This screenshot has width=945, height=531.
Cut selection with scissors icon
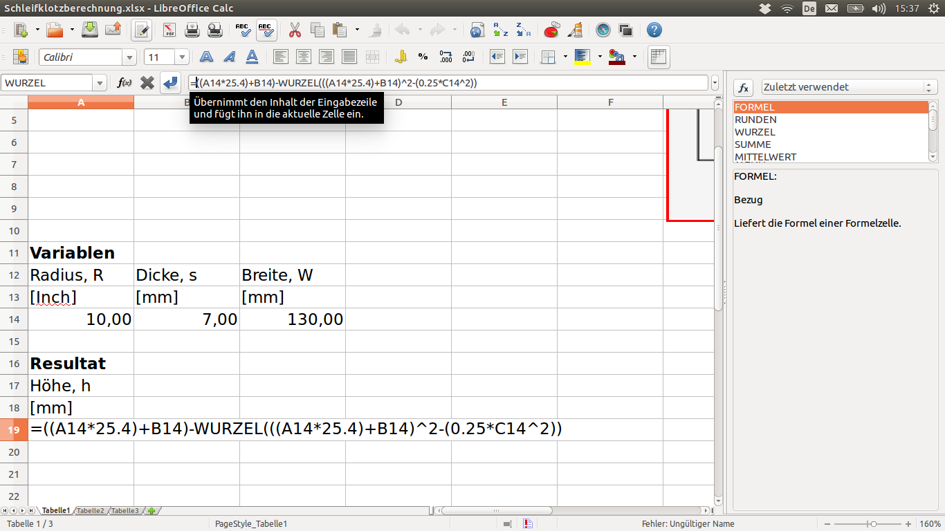295,30
